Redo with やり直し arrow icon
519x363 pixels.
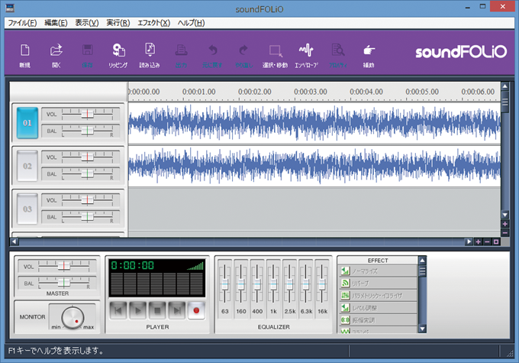pyautogui.click(x=244, y=55)
